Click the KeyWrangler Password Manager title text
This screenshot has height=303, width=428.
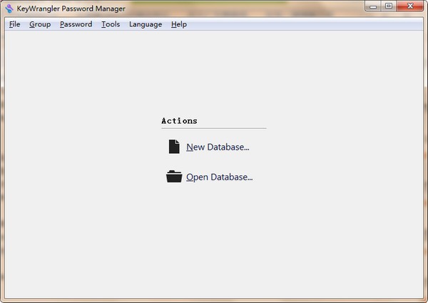pos(71,9)
